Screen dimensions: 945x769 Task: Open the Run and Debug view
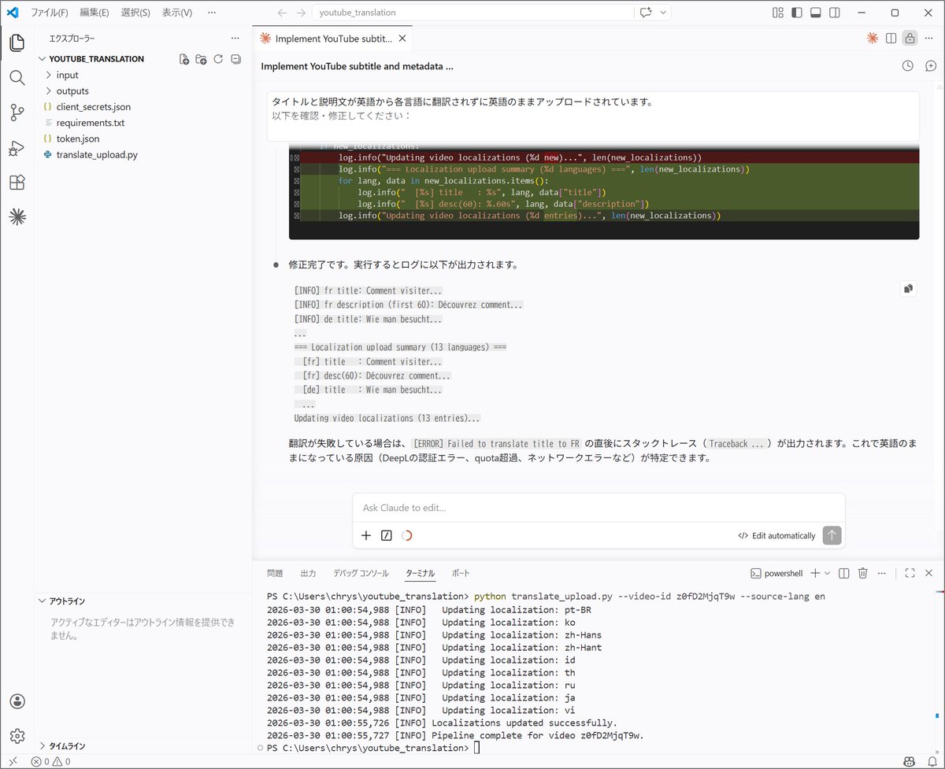(17, 148)
